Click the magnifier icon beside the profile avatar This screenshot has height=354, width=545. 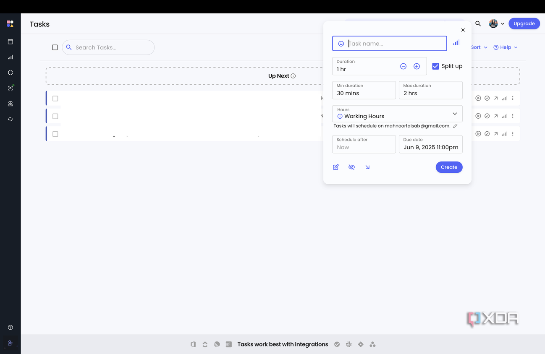pos(478,23)
